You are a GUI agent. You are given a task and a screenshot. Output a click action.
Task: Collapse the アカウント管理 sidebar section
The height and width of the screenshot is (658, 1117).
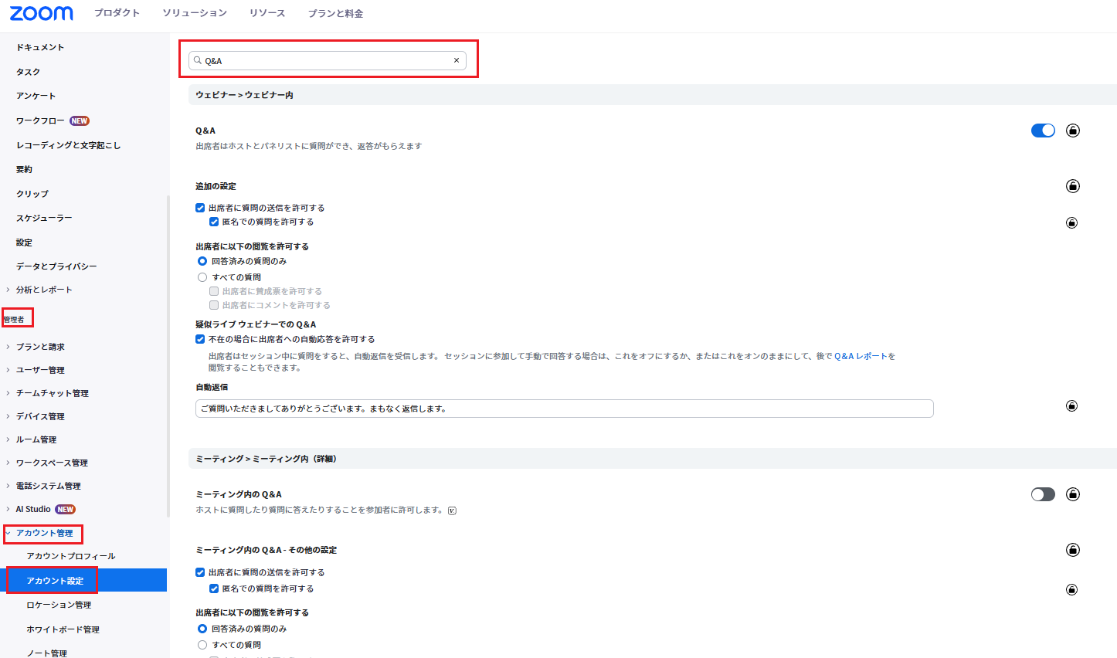tap(44, 533)
